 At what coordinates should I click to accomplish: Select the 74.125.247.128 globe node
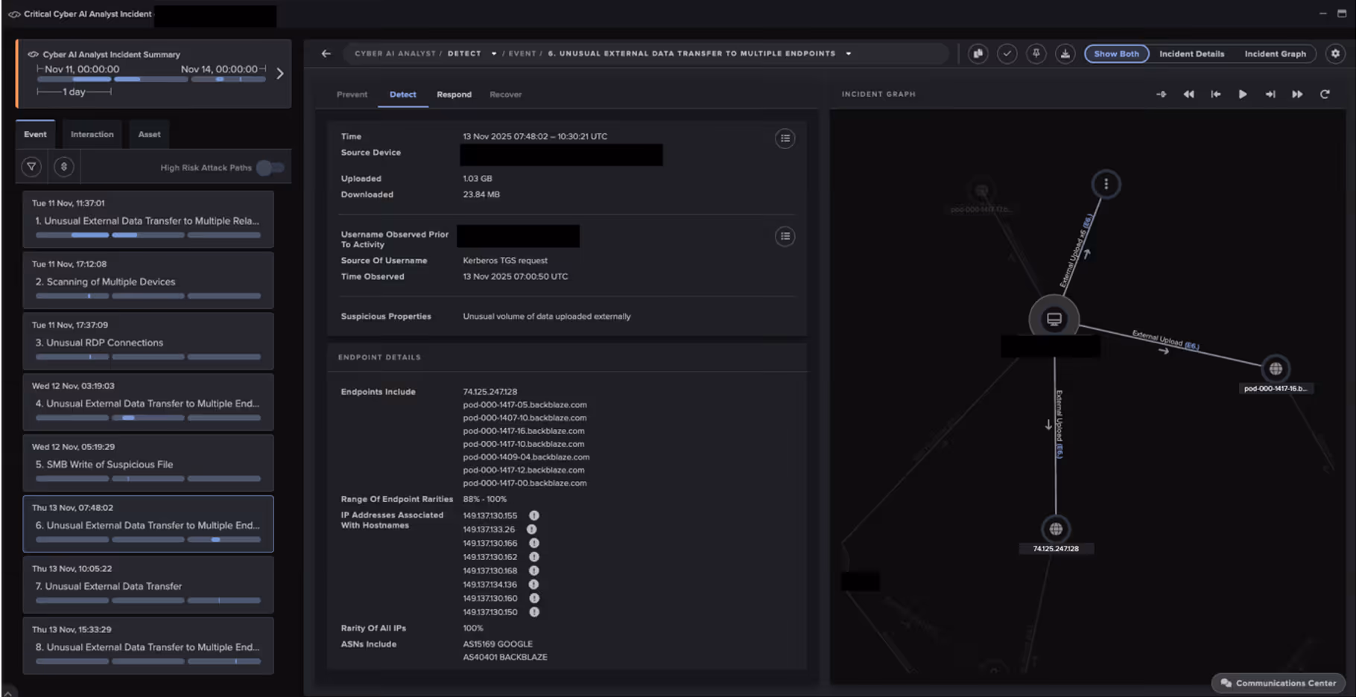1056,529
